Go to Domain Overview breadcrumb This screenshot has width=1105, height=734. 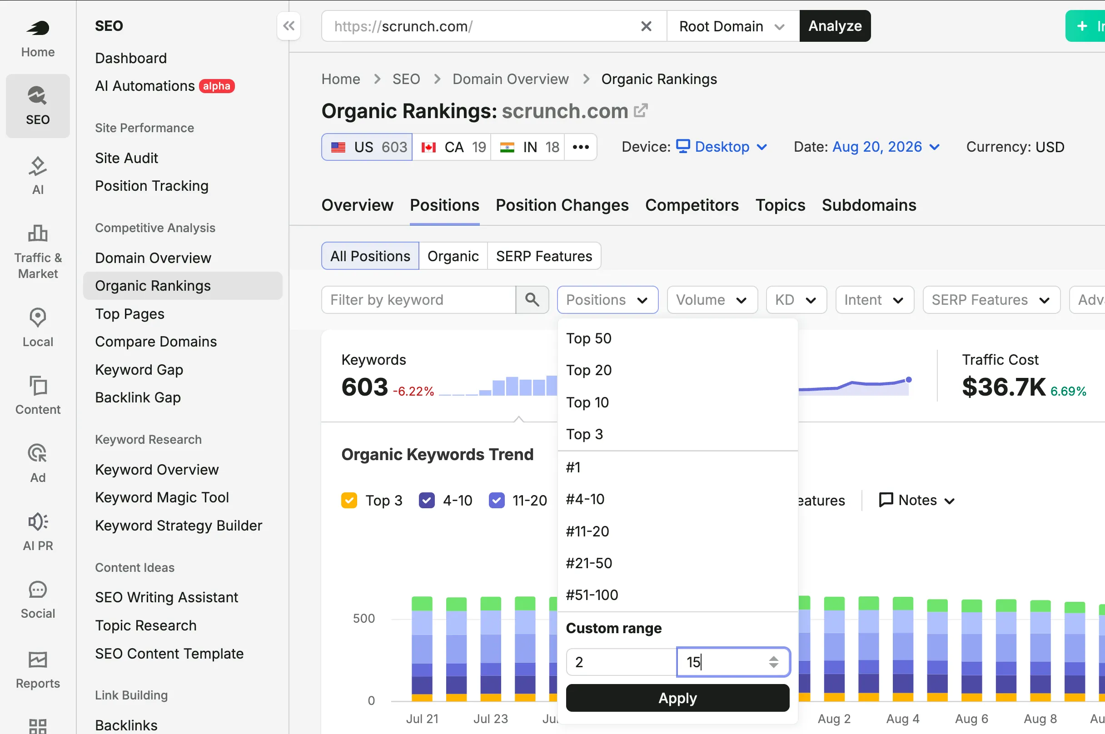[510, 79]
